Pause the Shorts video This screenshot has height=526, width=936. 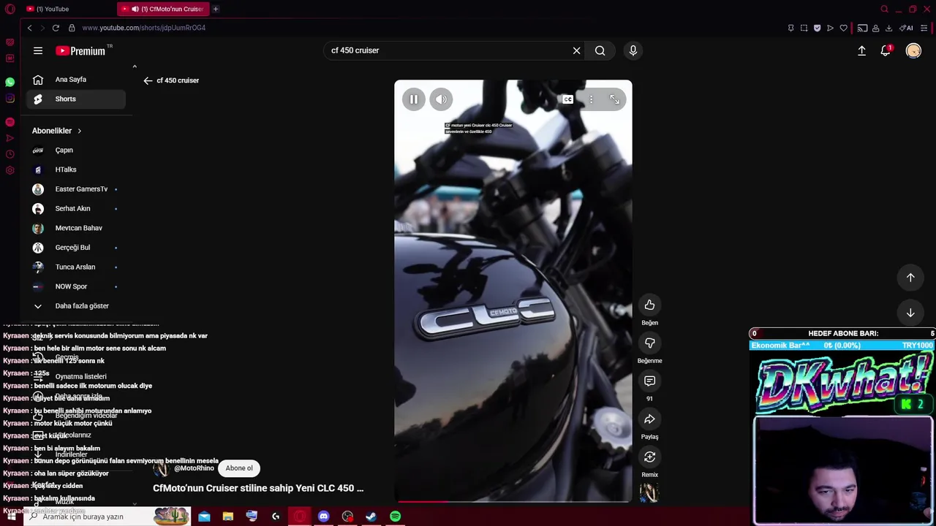tap(414, 99)
